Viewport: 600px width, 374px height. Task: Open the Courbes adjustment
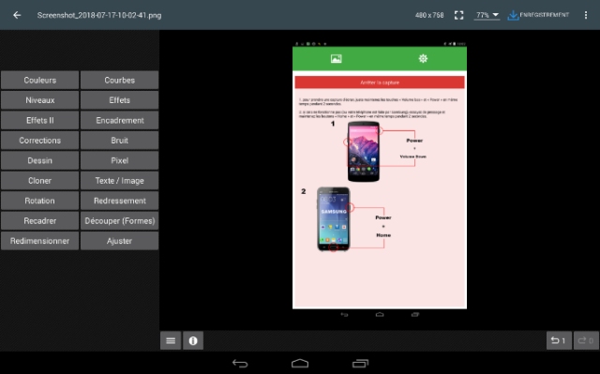(x=119, y=81)
